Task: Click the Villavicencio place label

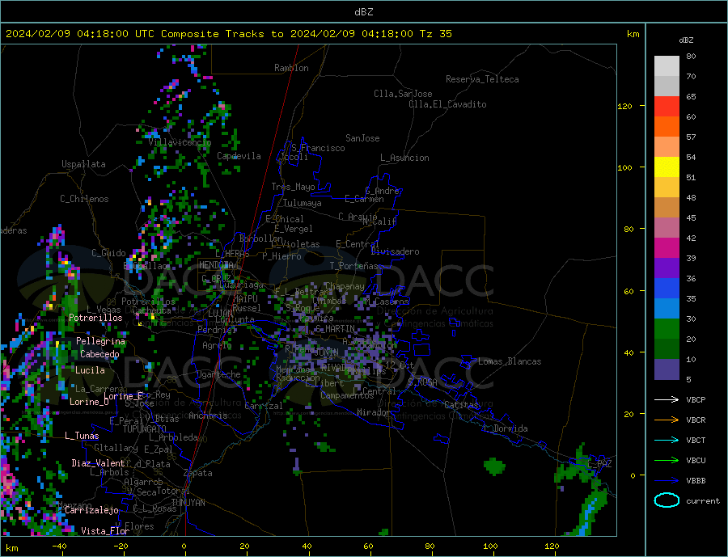Action: [x=180, y=142]
